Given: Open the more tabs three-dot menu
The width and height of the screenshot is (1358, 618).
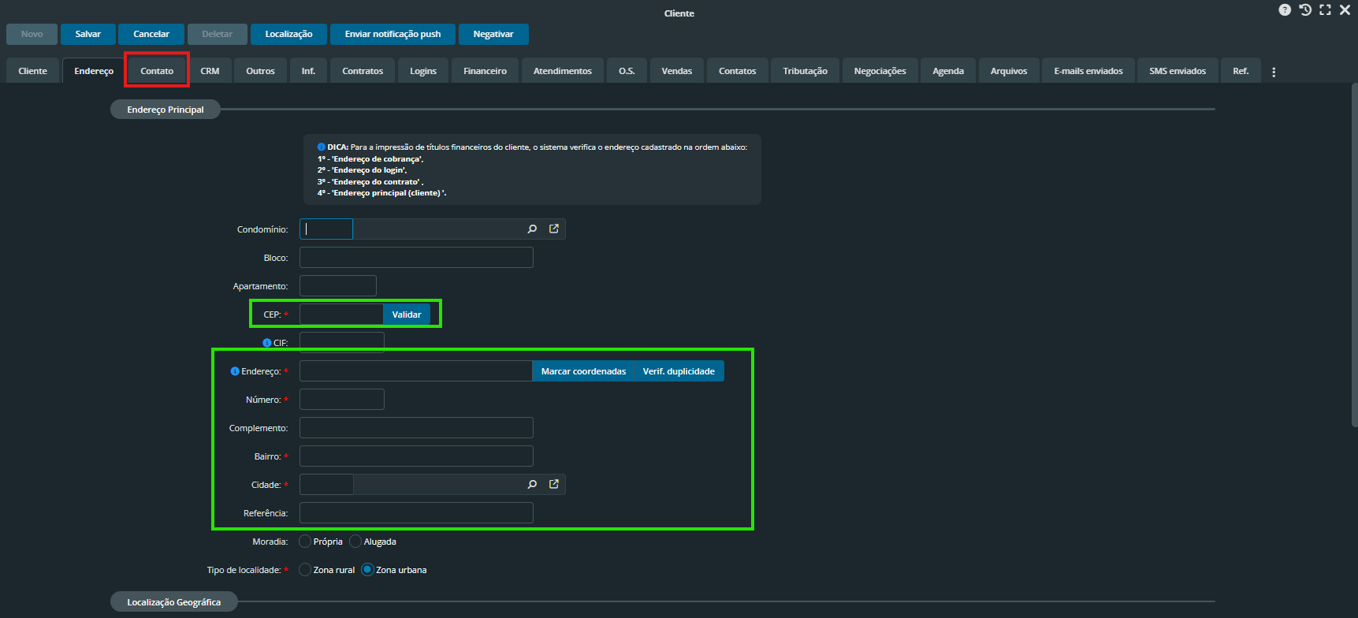Looking at the screenshot, I should pos(1274,72).
